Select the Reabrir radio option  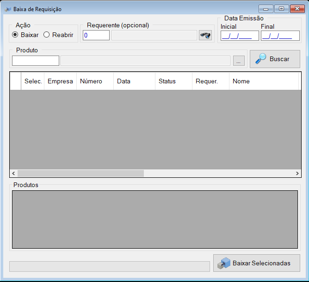(x=58, y=35)
